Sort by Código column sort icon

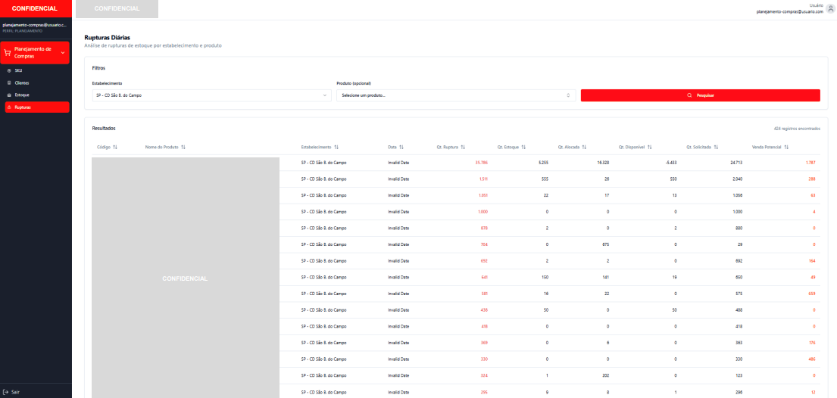coord(115,147)
